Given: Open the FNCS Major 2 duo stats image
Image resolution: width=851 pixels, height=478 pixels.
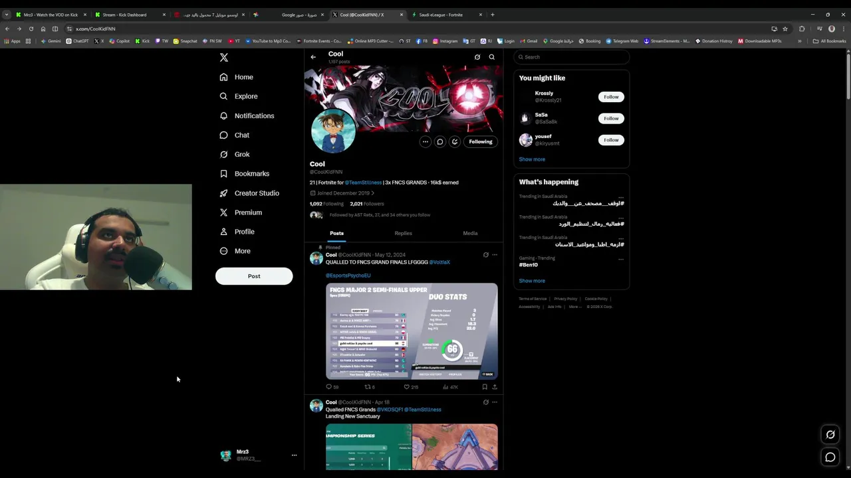Looking at the screenshot, I should (412, 331).
